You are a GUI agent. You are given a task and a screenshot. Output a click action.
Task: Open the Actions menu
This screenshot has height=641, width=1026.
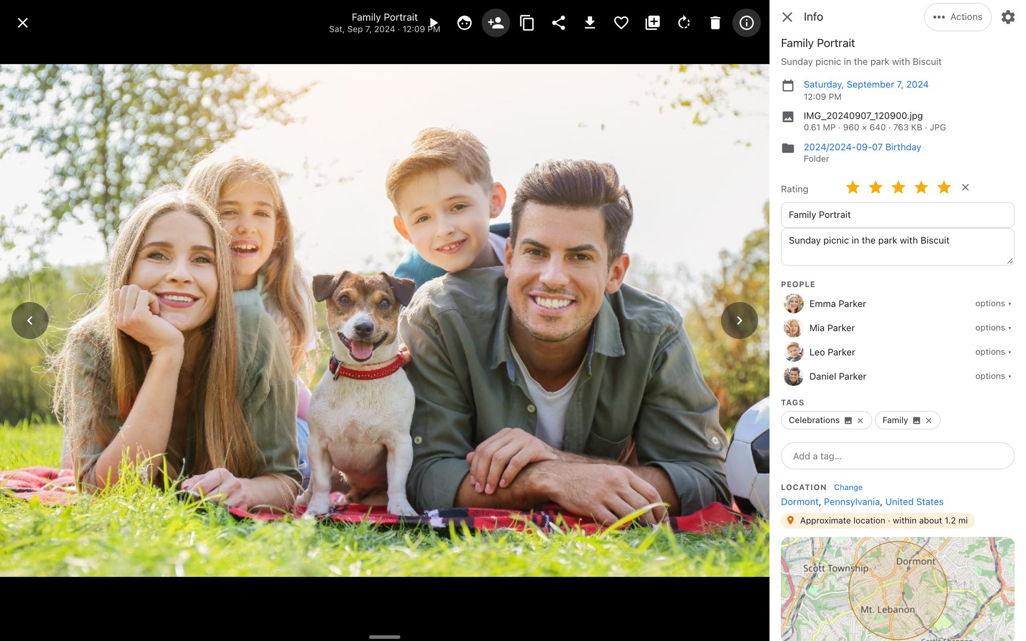point(958,17)
